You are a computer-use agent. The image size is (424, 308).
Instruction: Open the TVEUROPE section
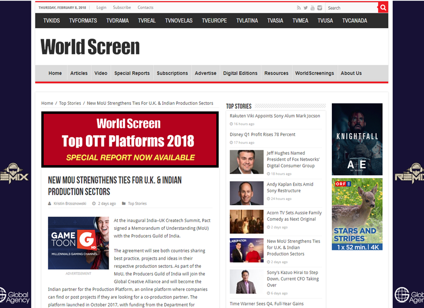pos(214,21)
